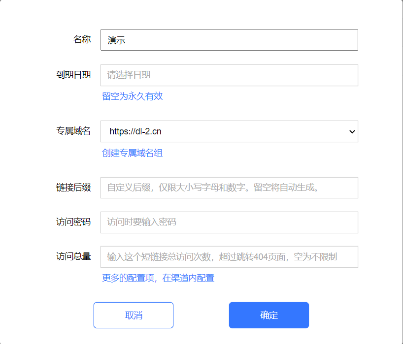Screen dimensions: 403x344
Task: Open the 创建专属域名组 link
Action: [x=133, y=153]
